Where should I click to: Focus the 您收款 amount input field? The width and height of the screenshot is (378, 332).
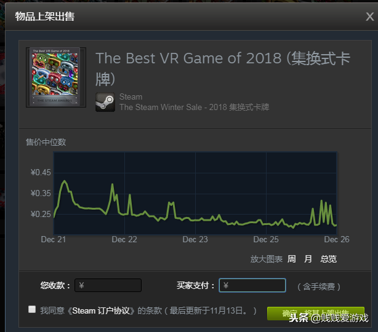(108, 285)
